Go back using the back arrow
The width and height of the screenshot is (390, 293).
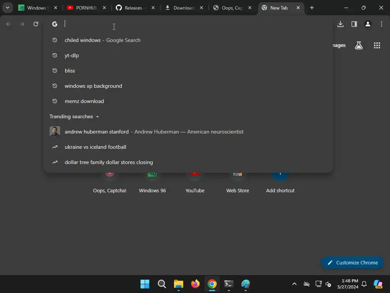click(x=8, y=24)
